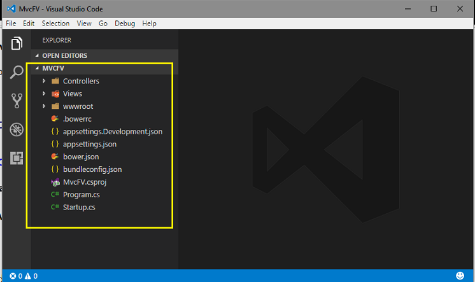Image resolution: width=475 pixels, height=282 pixels.
Task: Click the wwwroot folder icon
Action: click(55, 106)
